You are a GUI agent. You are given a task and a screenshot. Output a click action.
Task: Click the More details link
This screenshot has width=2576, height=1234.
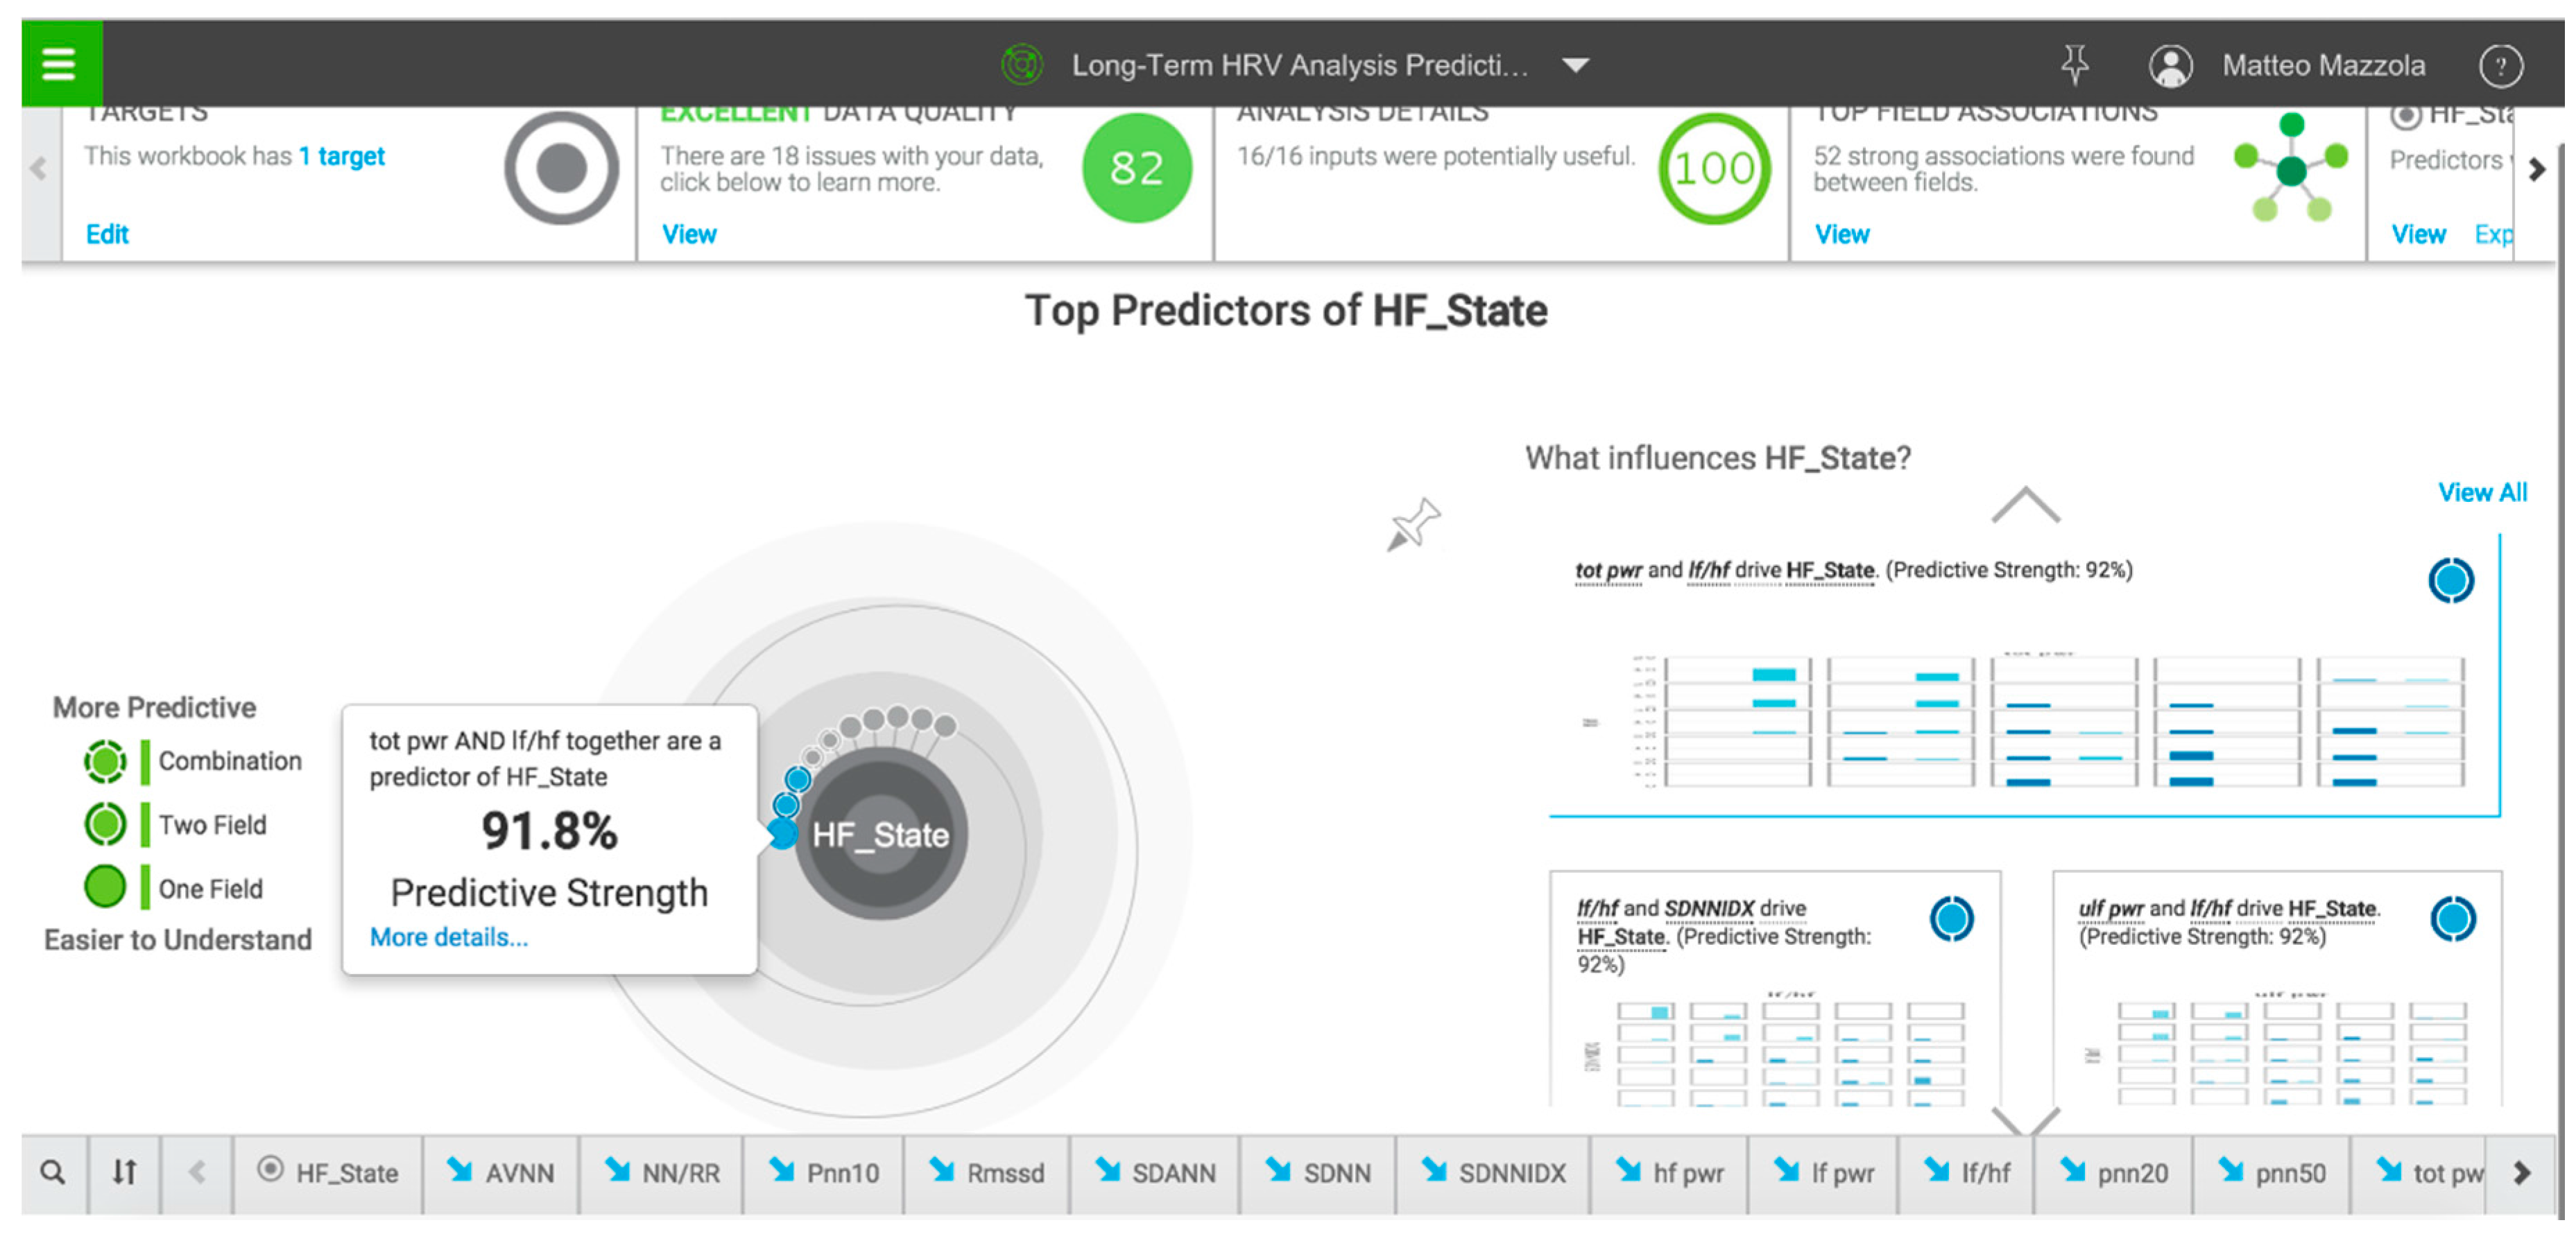tap(448, 937)
